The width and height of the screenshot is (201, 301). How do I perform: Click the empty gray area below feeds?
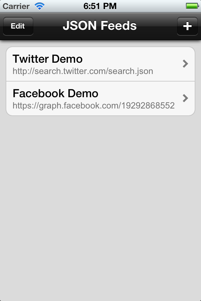pos(100,207)
